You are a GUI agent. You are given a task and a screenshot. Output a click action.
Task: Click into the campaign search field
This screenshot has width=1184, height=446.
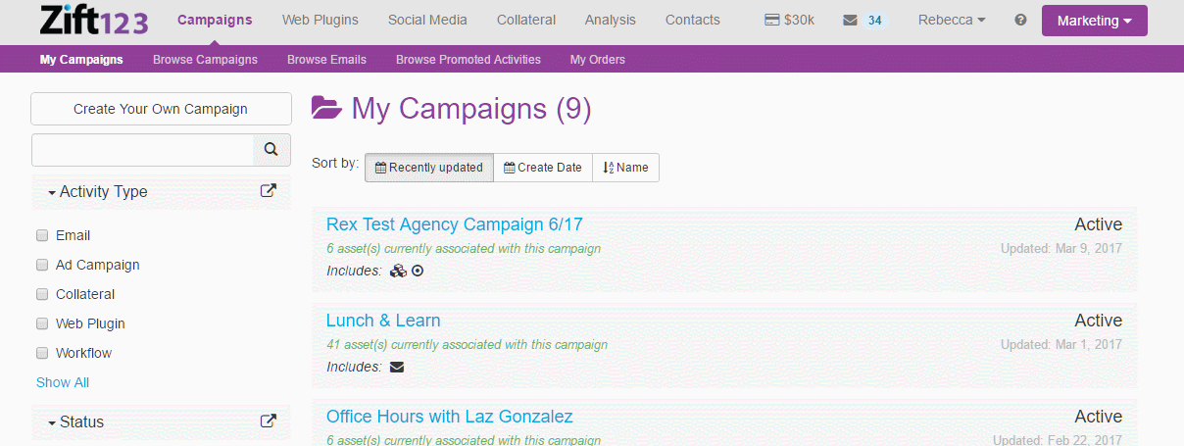[142, 150]
